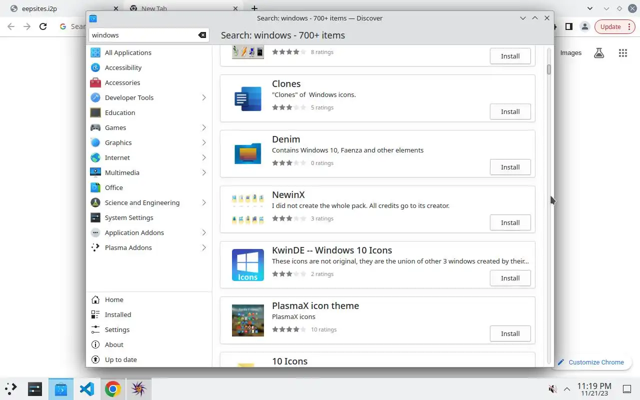Click the All Applications category icon
The height and width of the screenshot is (400, 640).
[x=95, y=52]
